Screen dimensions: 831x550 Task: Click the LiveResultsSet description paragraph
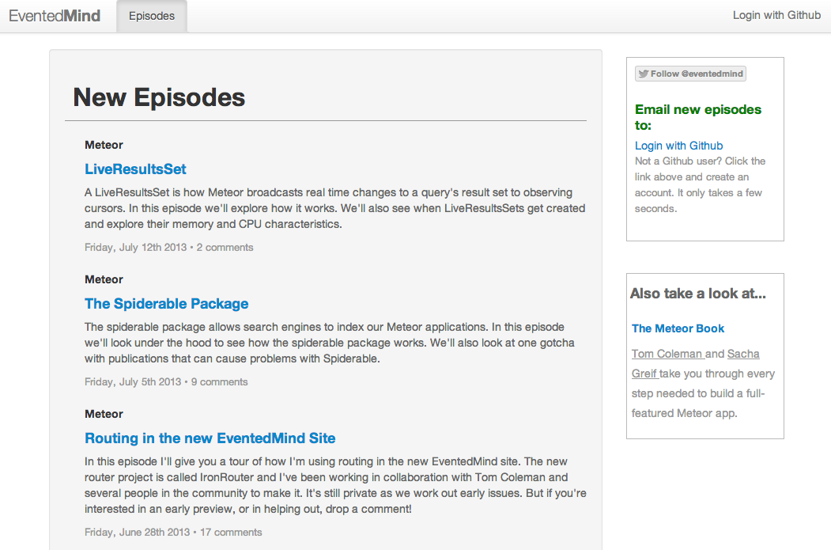click(x=335, y=208)
